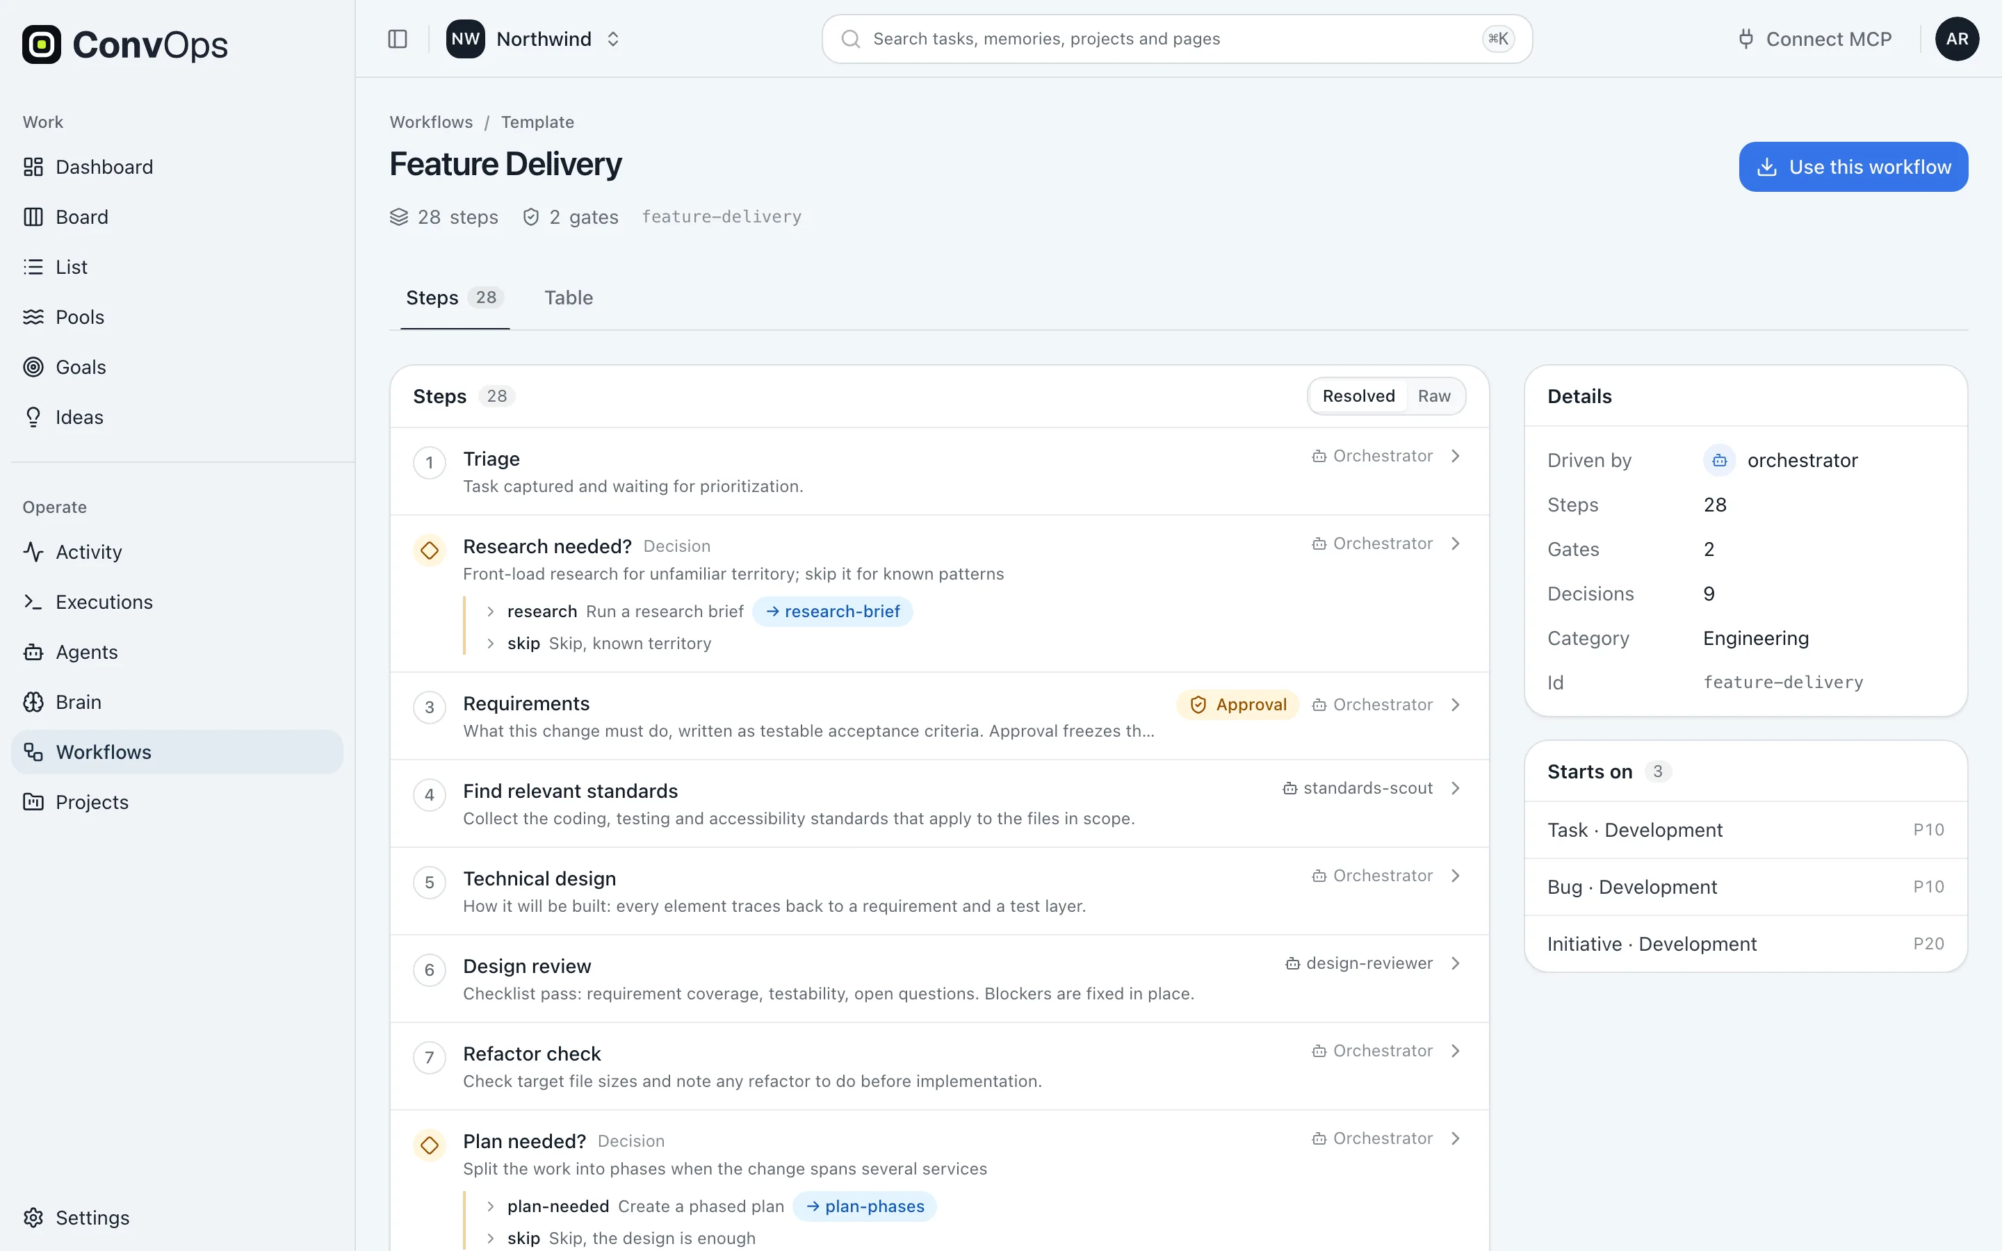Open Executions in the sidebar

pyautogui.click(x=177, y=603)
